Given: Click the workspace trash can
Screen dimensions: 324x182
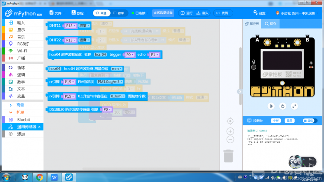Looking at the screenshot, I should pyautogui.click(x=228, y=156).
